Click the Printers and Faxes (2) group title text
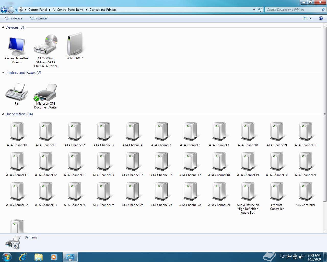Image resolution: width=327 pixels, height=262 pixels. click(23, 73)
